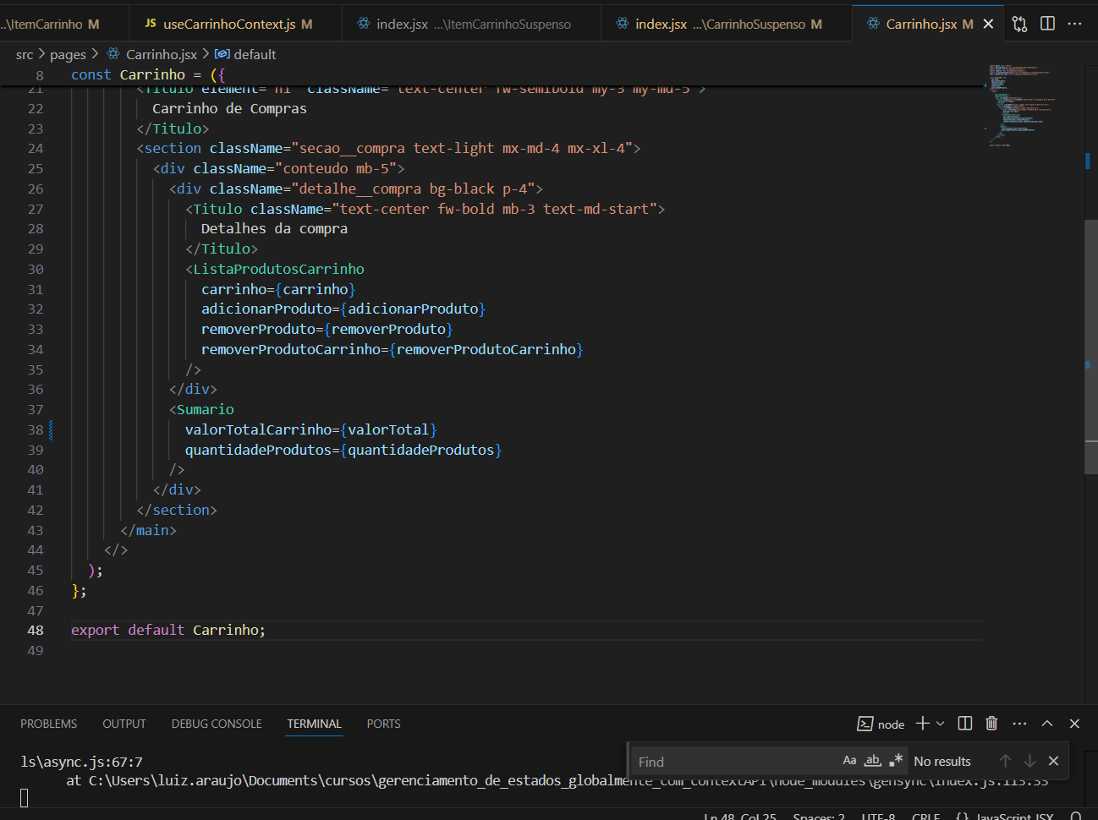Open the source control compare changes icon
The width and height of the screenshot is (1098, 820).
1019,24
